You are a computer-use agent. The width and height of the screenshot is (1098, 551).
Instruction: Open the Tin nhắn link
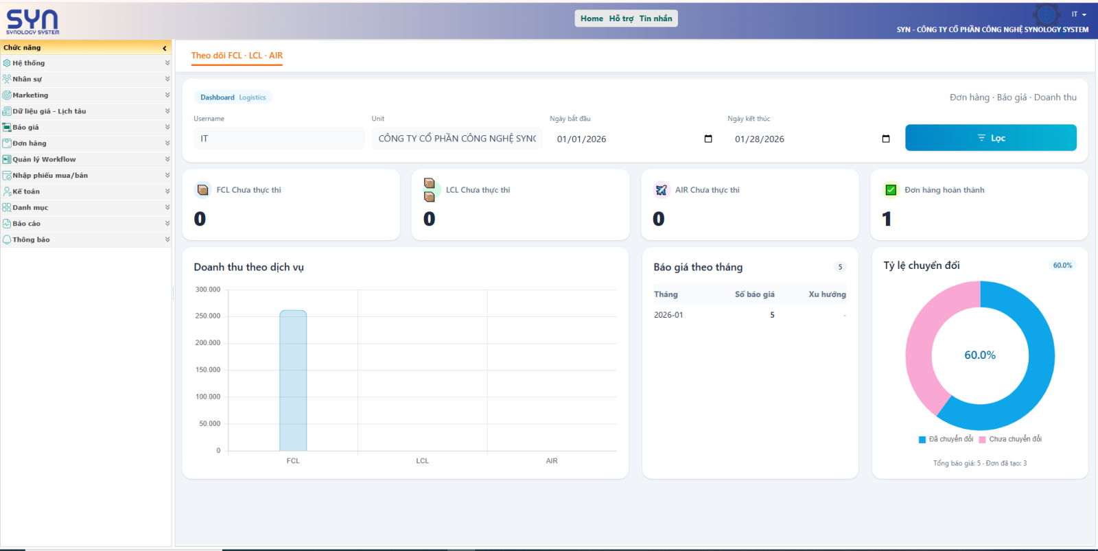[x=655, y=19]
